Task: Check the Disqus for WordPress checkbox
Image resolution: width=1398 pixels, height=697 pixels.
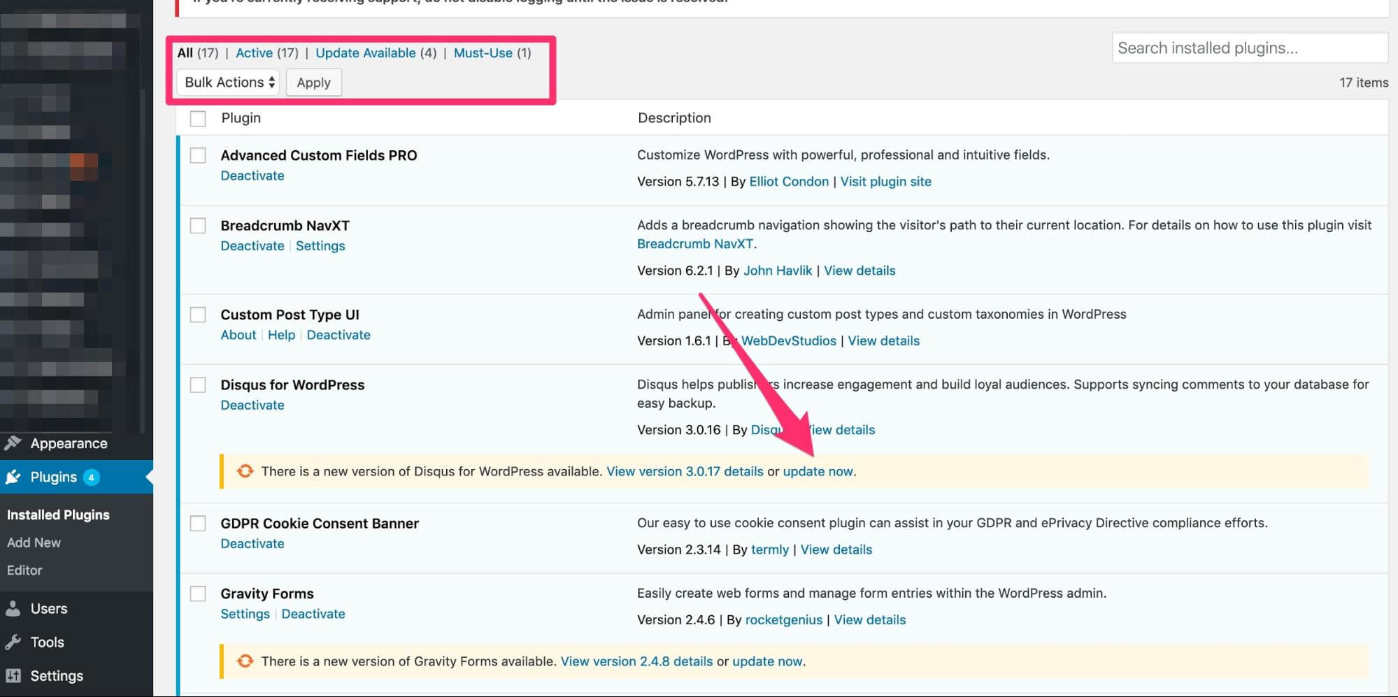Action: (198, 385)
